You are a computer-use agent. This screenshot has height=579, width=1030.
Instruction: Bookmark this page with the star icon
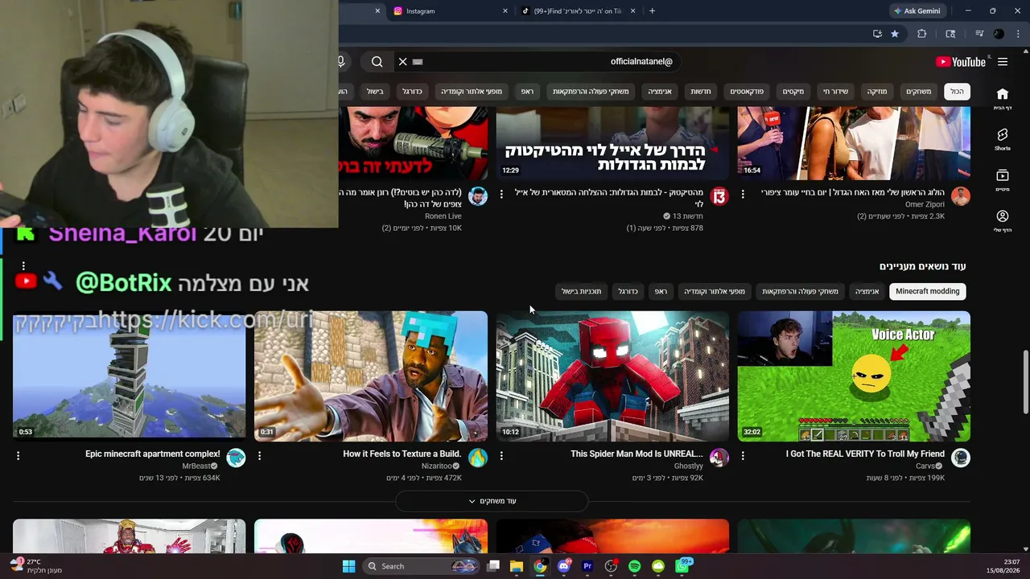[x=895, y=34]
